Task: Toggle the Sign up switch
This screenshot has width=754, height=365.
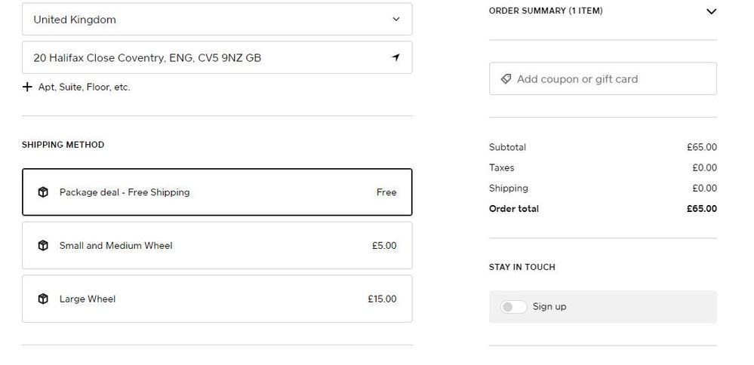Action: (x=514, y=307)
